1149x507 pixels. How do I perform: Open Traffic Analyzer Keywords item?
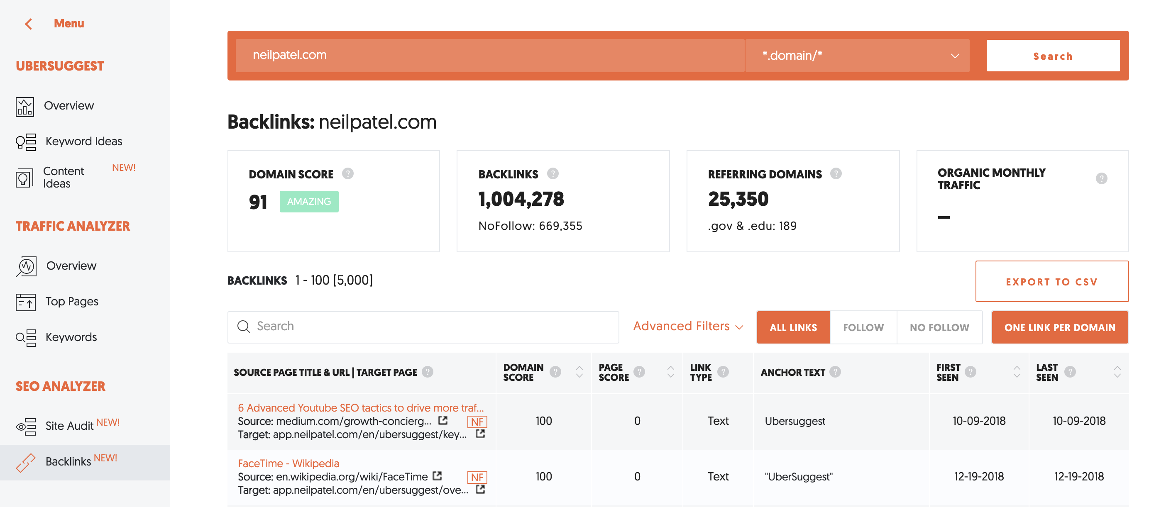coord(71,338)
